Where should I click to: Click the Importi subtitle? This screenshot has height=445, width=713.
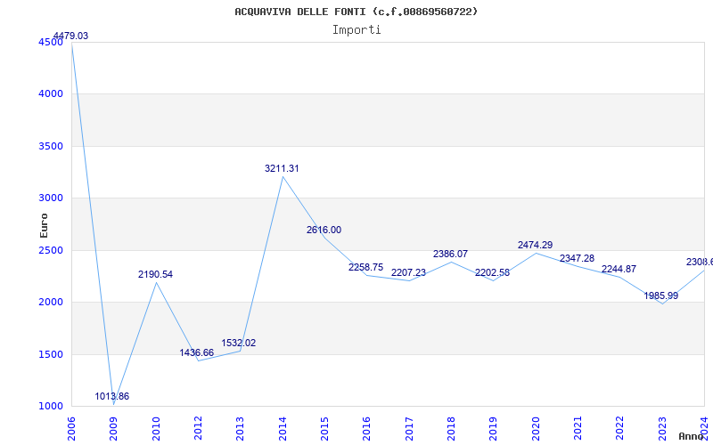[356, 30]
